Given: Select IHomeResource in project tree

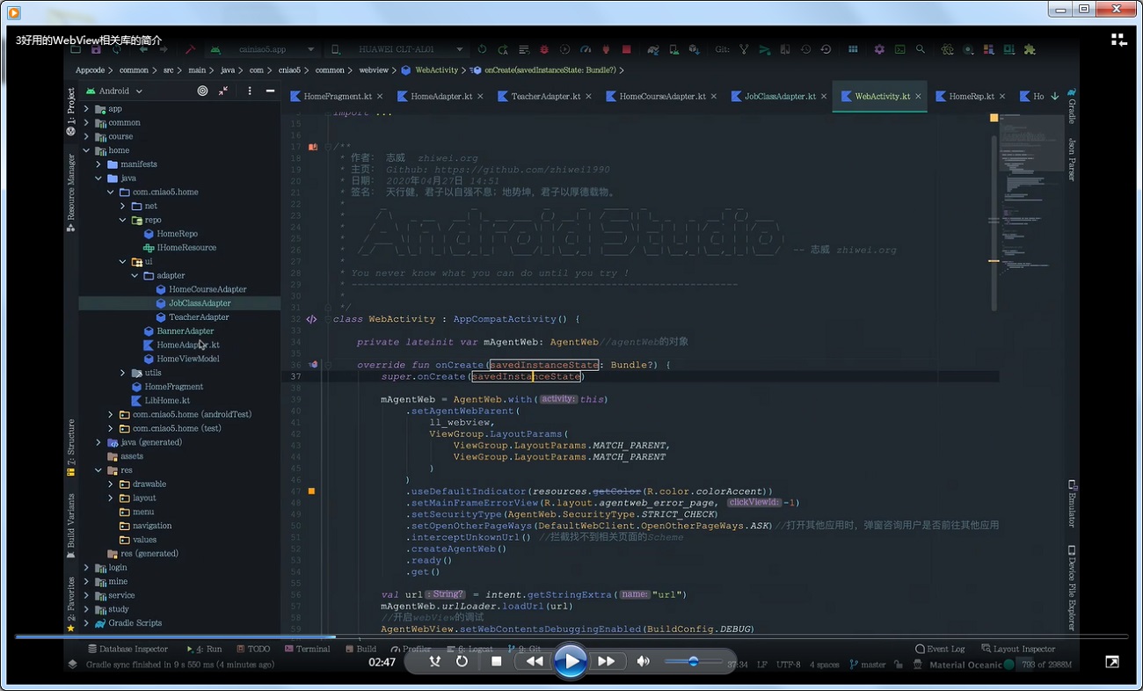Looking at the screenshot, I should coord(179,247).
